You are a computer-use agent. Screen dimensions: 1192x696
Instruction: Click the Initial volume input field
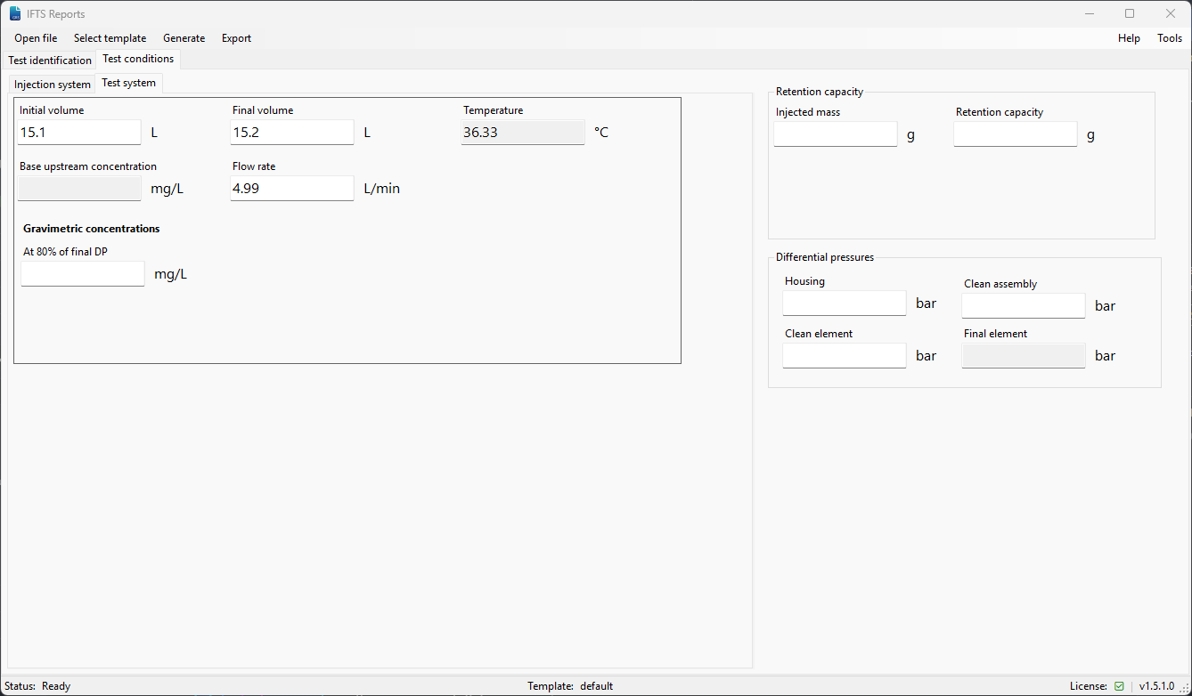[79, 133]
